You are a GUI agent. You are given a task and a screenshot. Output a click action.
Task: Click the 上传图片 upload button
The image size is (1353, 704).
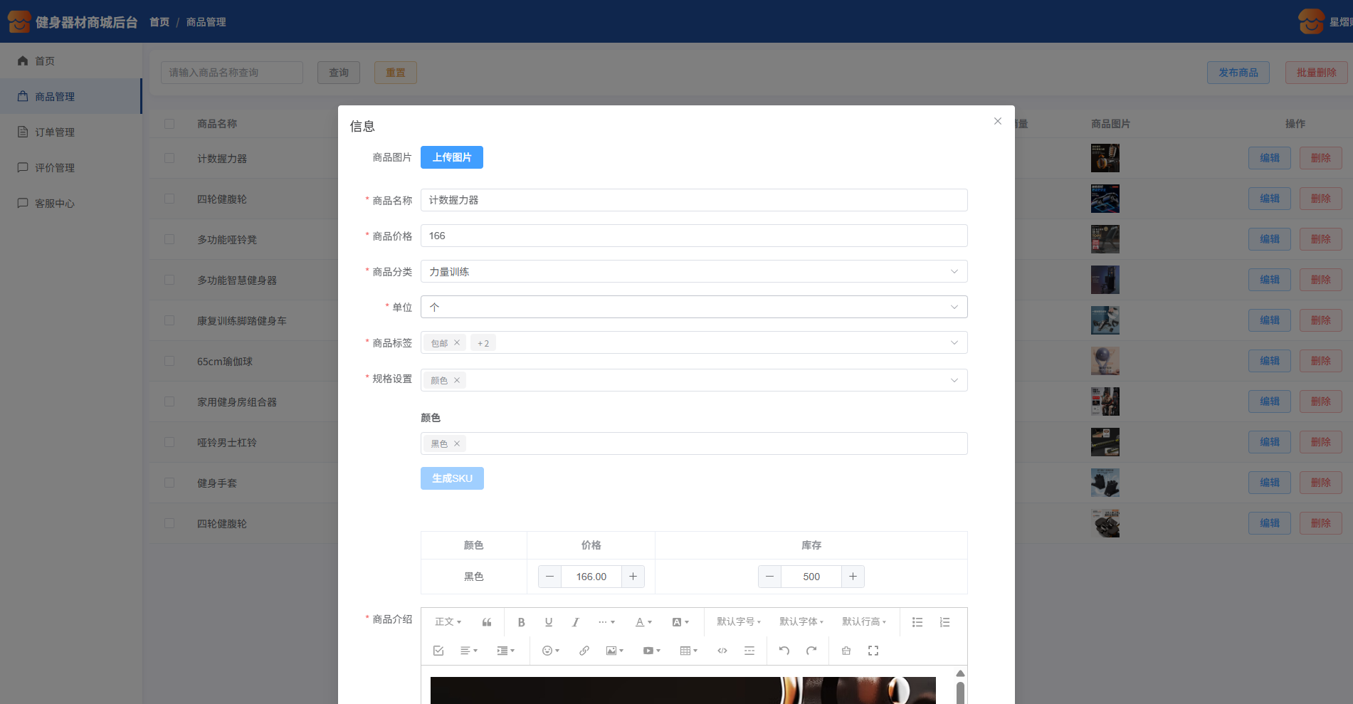tap(451, 157)
